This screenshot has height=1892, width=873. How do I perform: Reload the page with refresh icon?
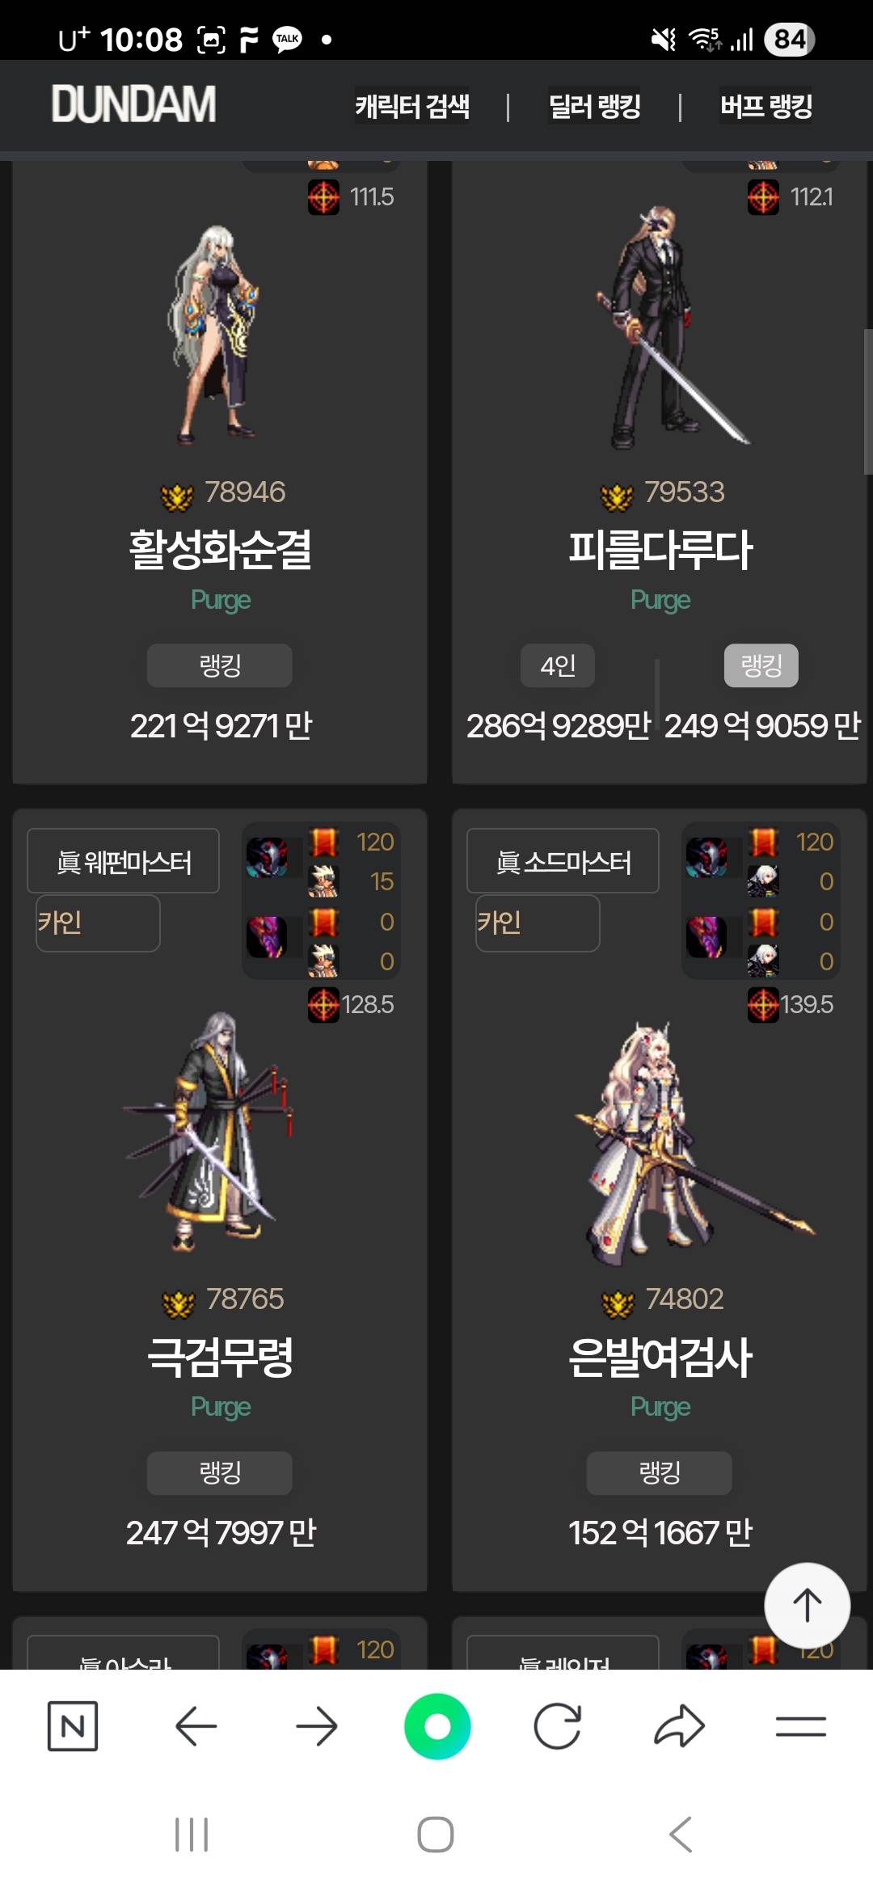tap(558, 1726)
